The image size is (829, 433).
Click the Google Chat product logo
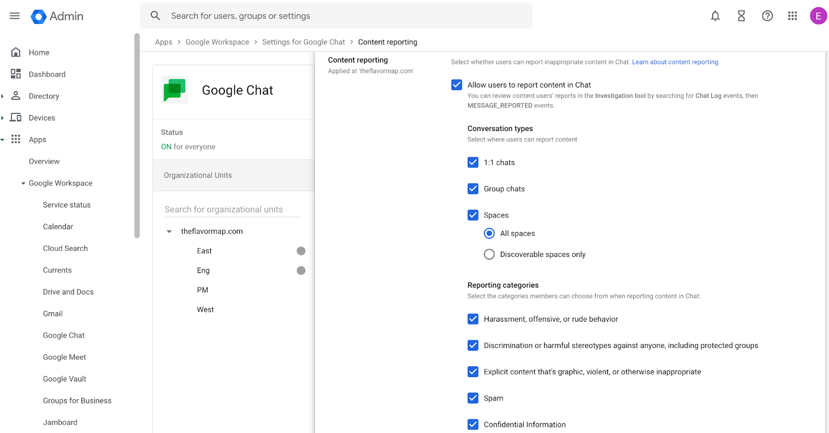click(175, 90)
